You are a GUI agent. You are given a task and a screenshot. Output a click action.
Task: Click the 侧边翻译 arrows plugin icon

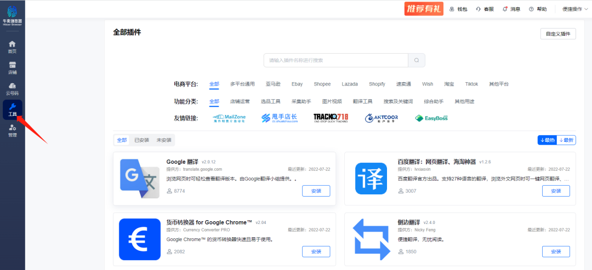click(371, 240)
